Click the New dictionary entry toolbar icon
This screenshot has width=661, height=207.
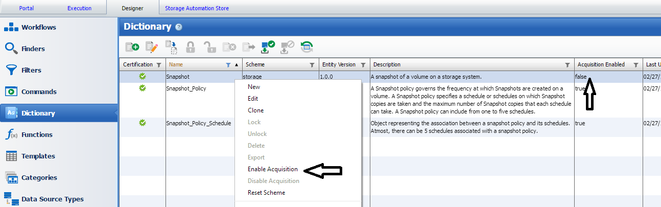coord(132,47)
